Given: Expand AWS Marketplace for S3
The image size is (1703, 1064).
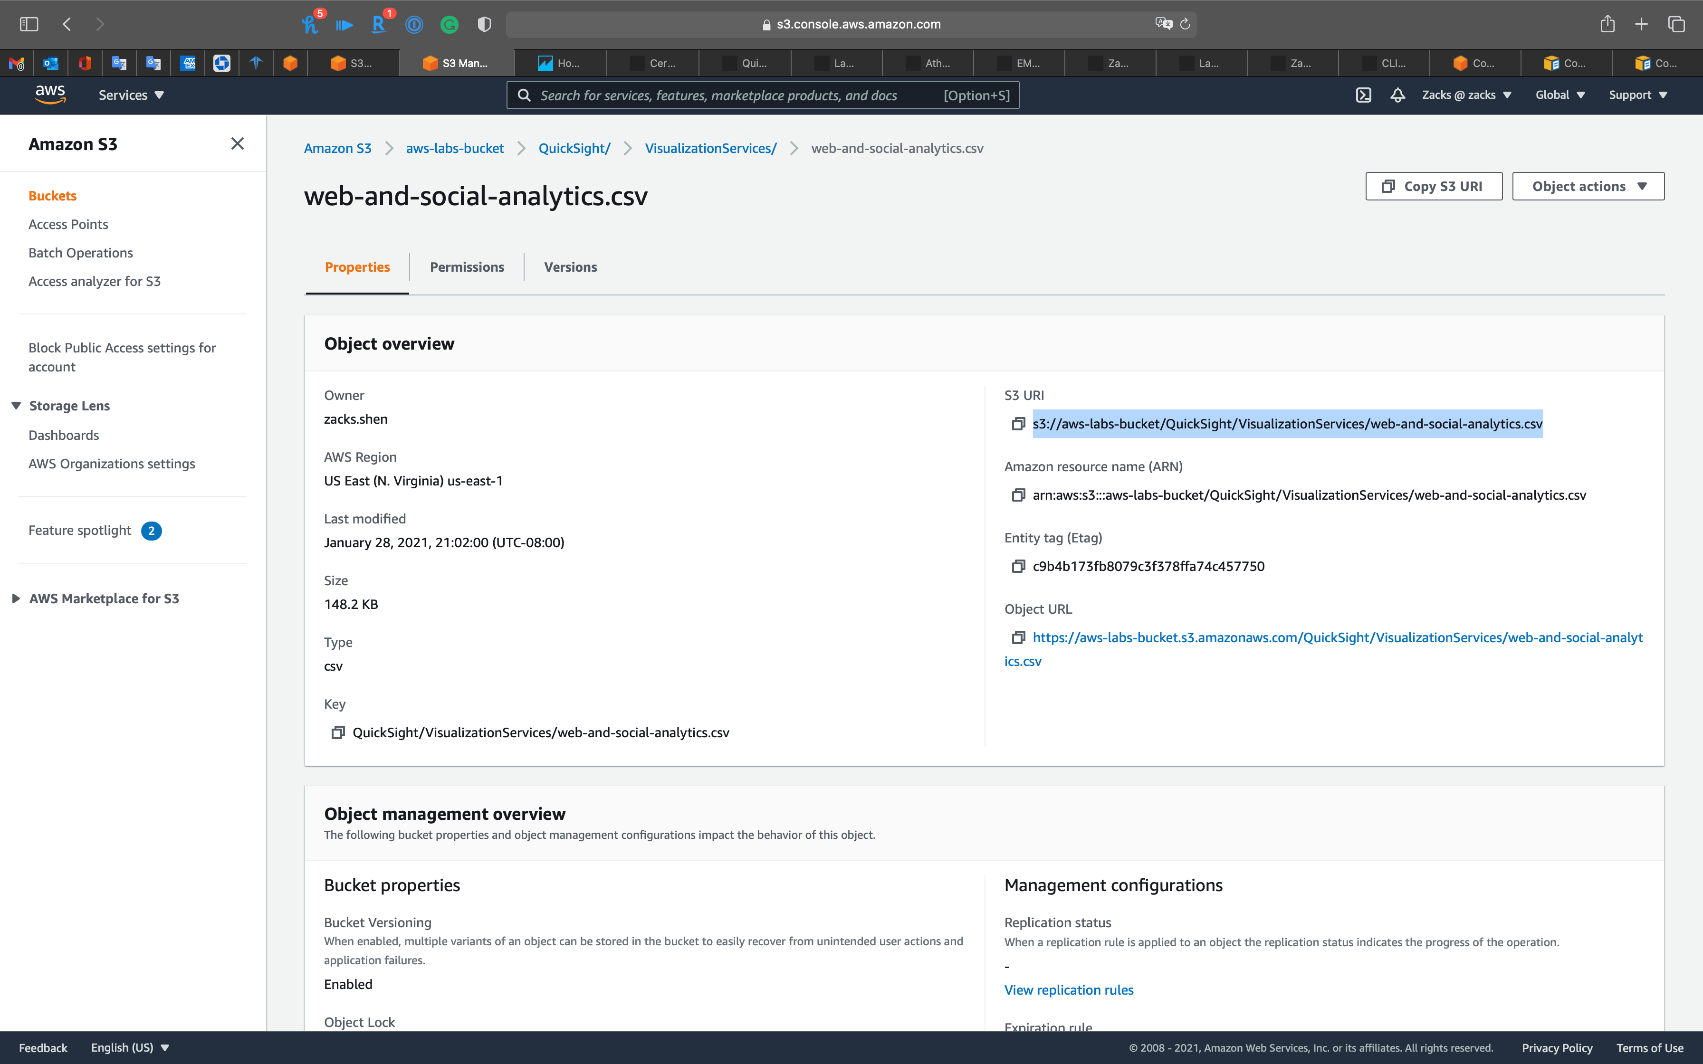Looking at the screenshot, I should click(16, 598).
